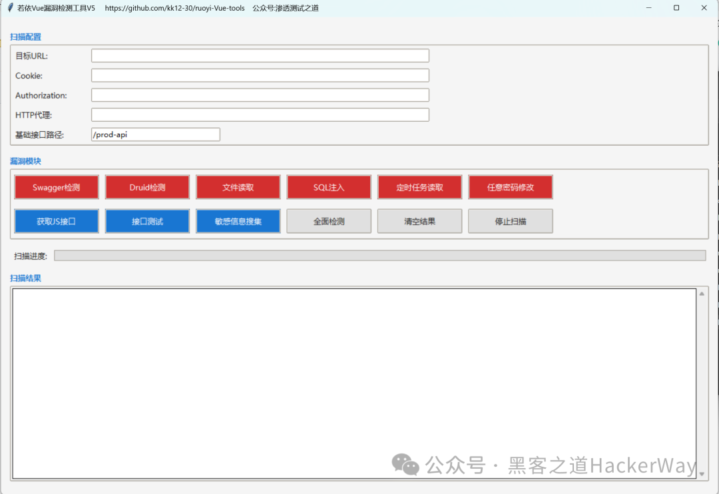Maximize the tool window
The height and width of the screenshot is (494, 719).
tap(676, 8)
